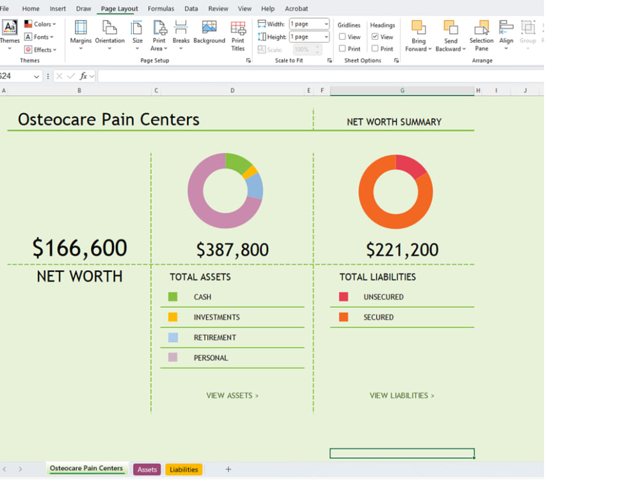Click the Enter formula checkmark icon
Screen dimensions: 640x480
[71, 76]
